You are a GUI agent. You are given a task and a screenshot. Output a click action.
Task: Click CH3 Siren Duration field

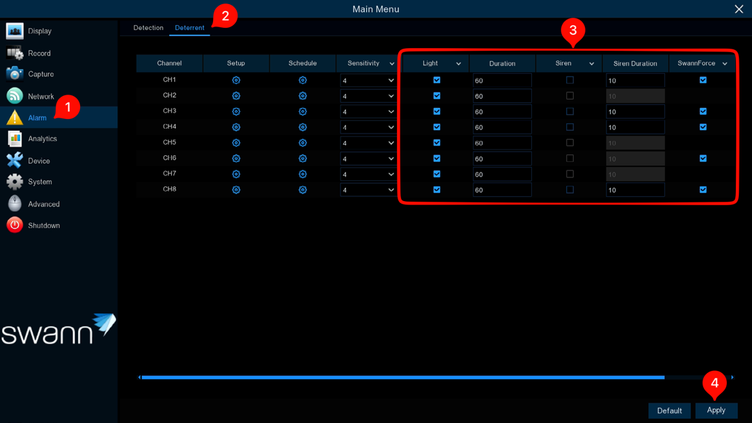pos(636,111)
